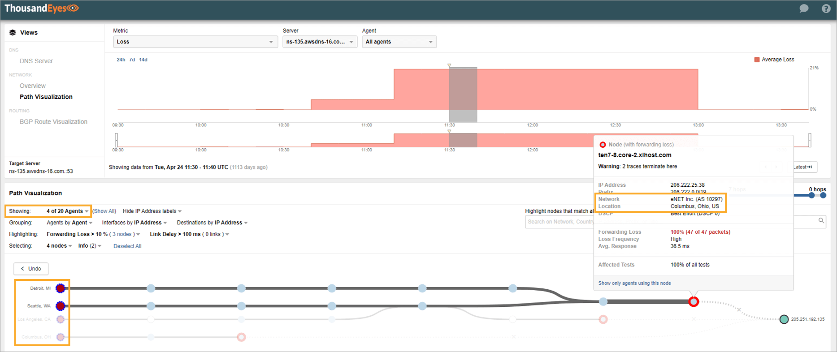Image resolution: width=837 pixels, height=352 pixels.
Task: Open Hide IP Address labels options
Action: click(x=152, y=211)
